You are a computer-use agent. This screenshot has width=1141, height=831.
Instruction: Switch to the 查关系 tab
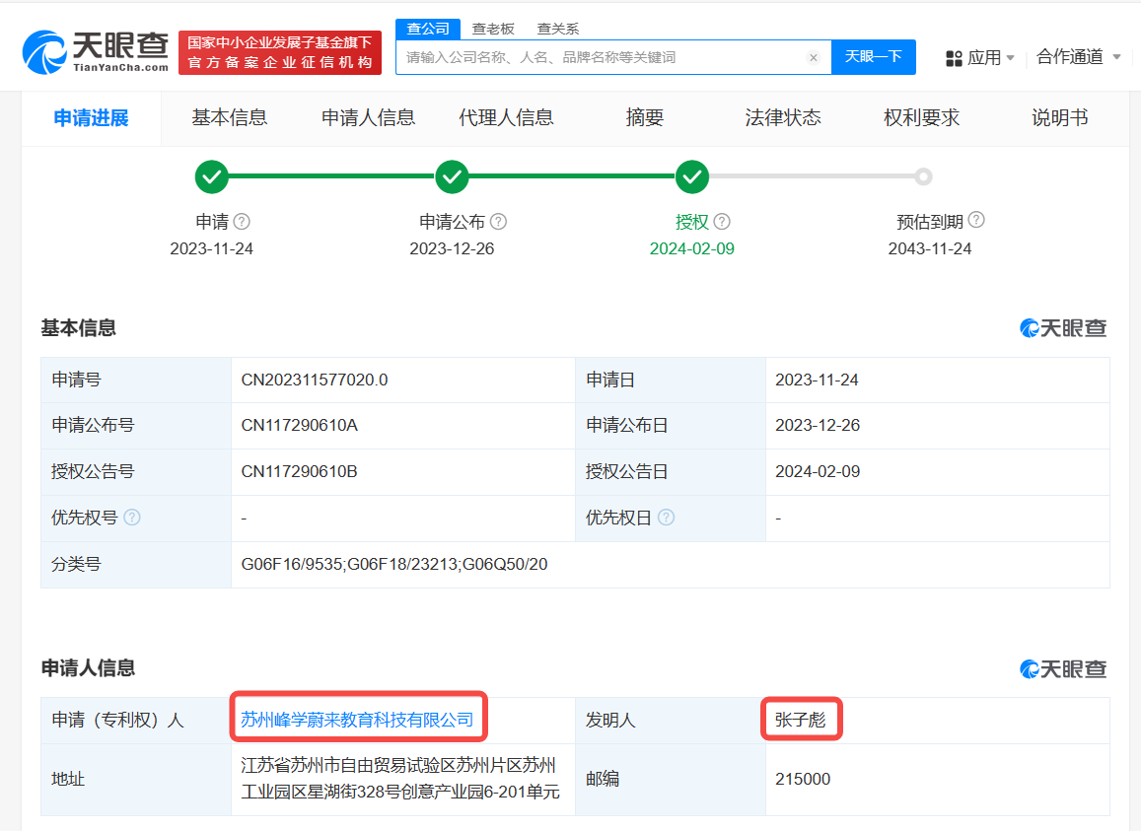point(559,29)
